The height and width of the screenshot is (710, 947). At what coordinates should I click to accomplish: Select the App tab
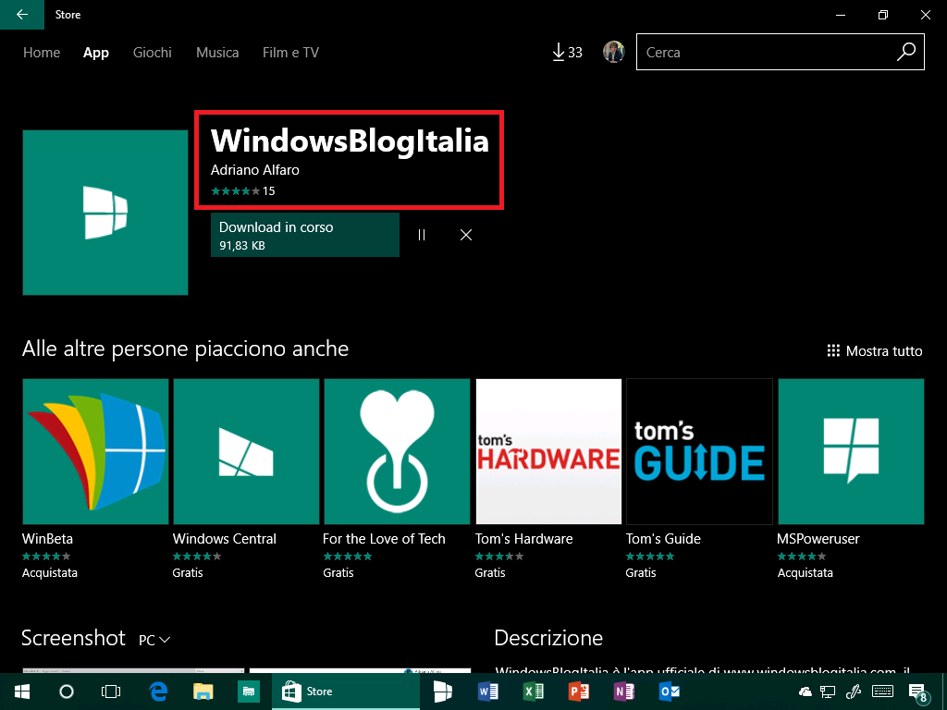pyautogui.click(x=96, y=53)
